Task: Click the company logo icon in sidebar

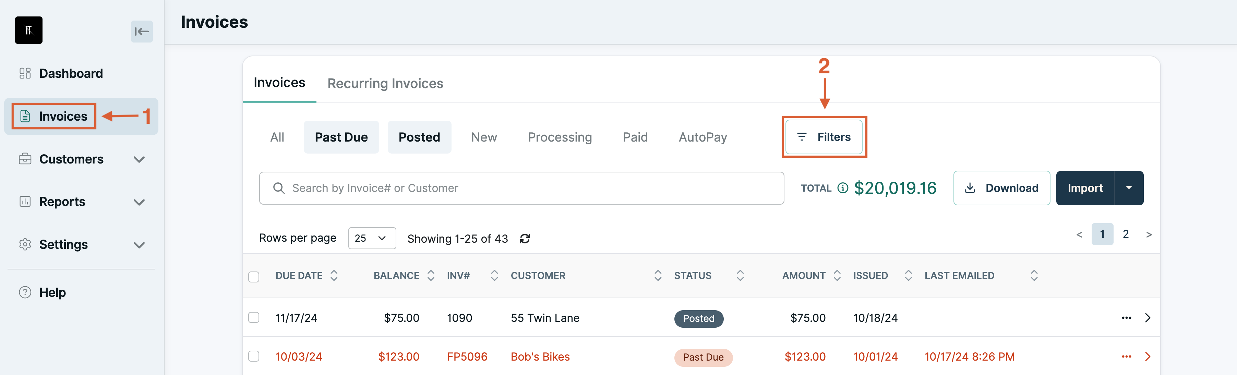Action: coord(29,30)
